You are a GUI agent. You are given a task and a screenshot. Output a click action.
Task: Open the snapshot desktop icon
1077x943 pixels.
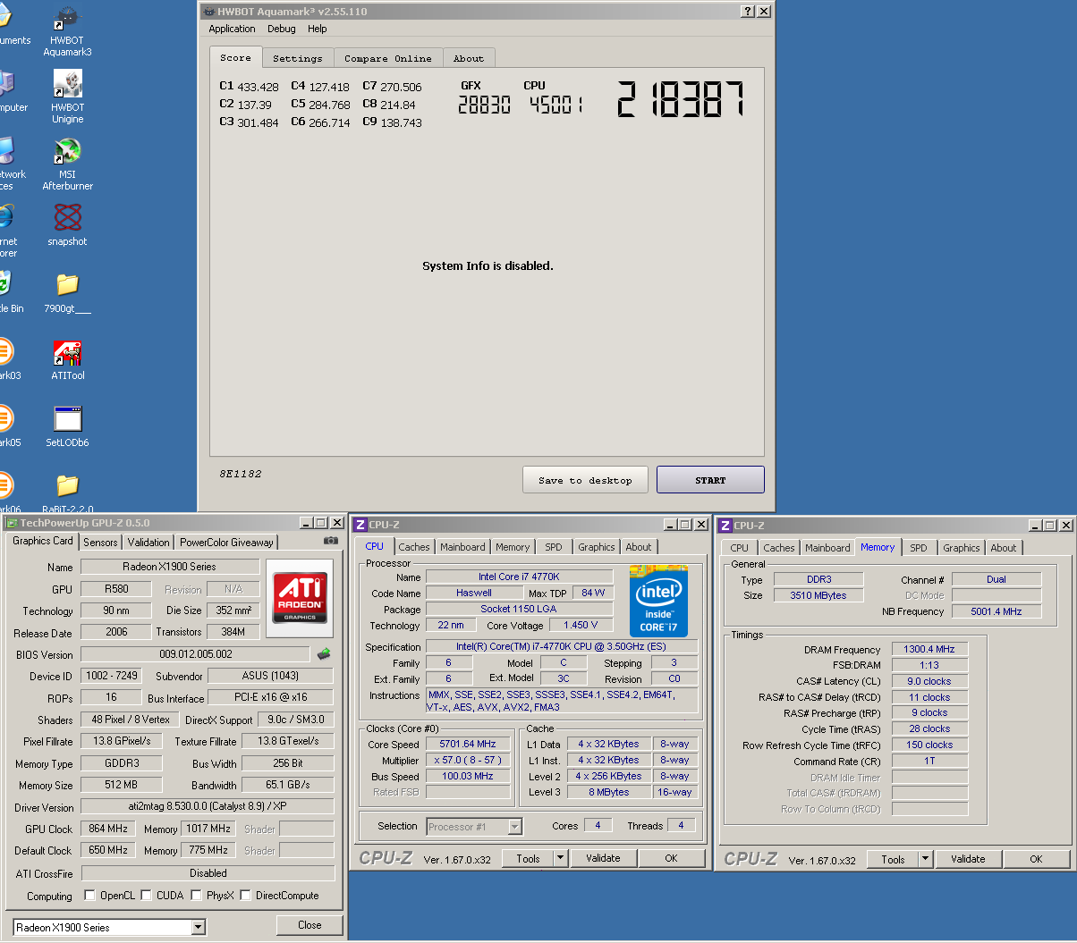67,225
